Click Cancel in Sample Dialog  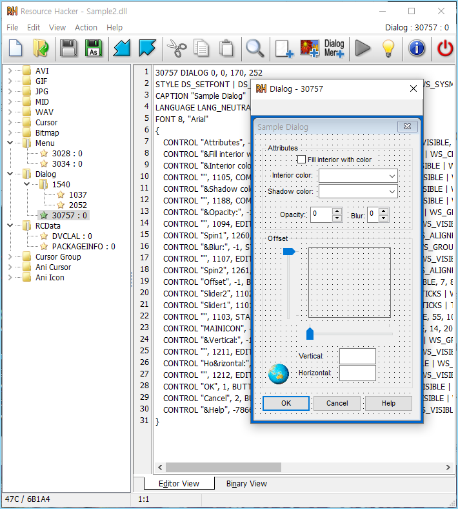[x=337, y=403]
